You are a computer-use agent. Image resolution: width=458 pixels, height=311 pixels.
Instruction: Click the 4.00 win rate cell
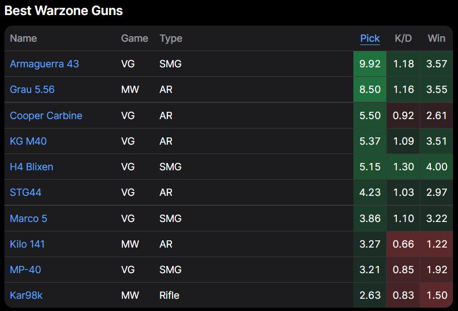click(436, 167)
